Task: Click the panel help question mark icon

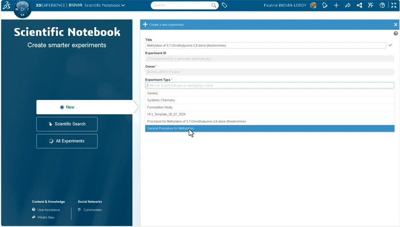Action: coord(396,33)
